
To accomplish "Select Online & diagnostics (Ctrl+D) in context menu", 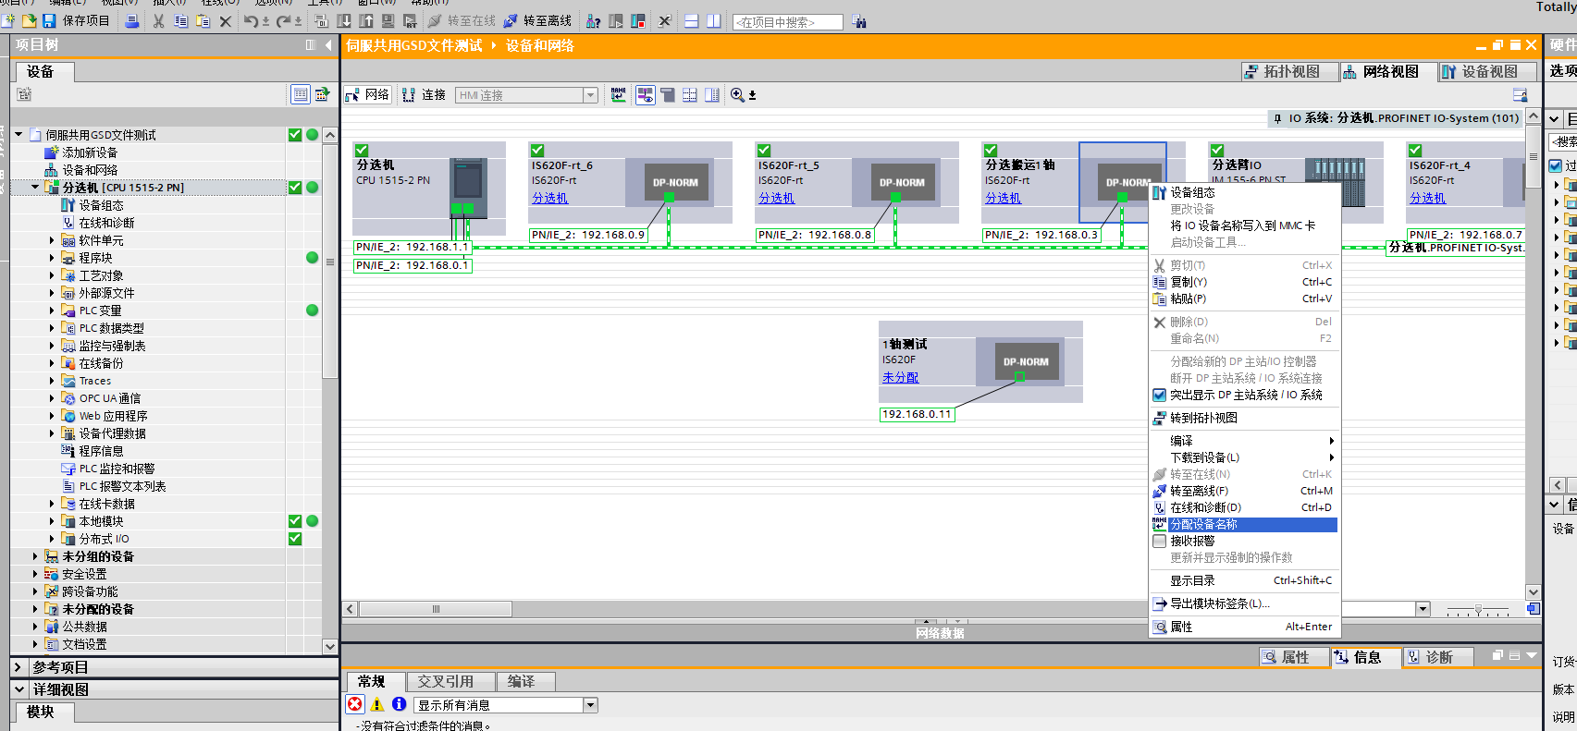I will (x=1245, y=507).
